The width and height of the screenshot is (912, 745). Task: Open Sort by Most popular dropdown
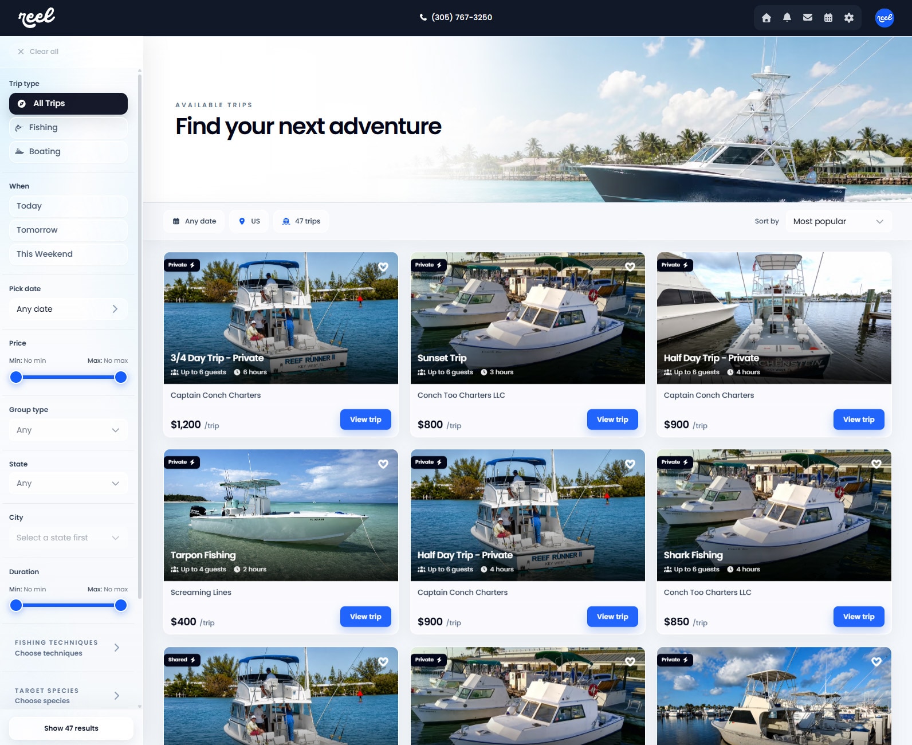(x=838, y=221)
